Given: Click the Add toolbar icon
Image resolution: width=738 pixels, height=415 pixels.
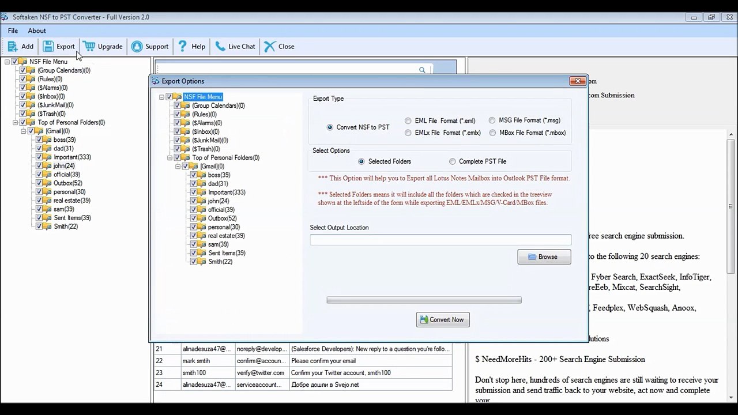Looking at the screenshot, I should click(13, 47).
